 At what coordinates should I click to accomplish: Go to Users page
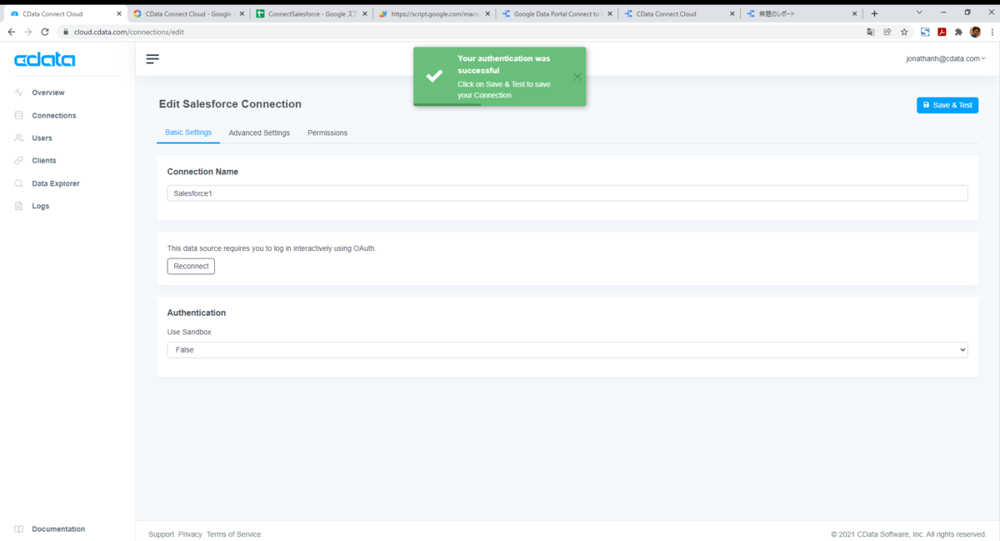pos(42,138)
